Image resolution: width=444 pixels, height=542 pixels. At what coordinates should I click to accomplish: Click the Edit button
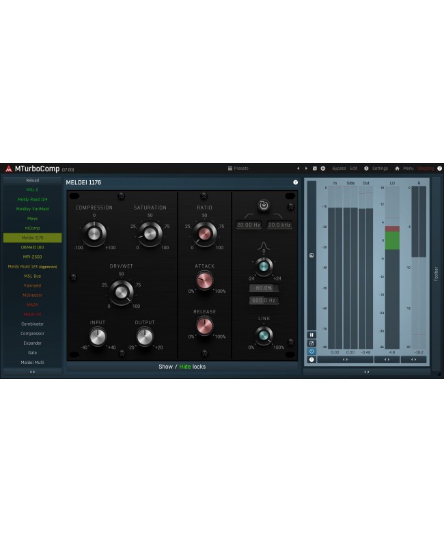point(353,169)
